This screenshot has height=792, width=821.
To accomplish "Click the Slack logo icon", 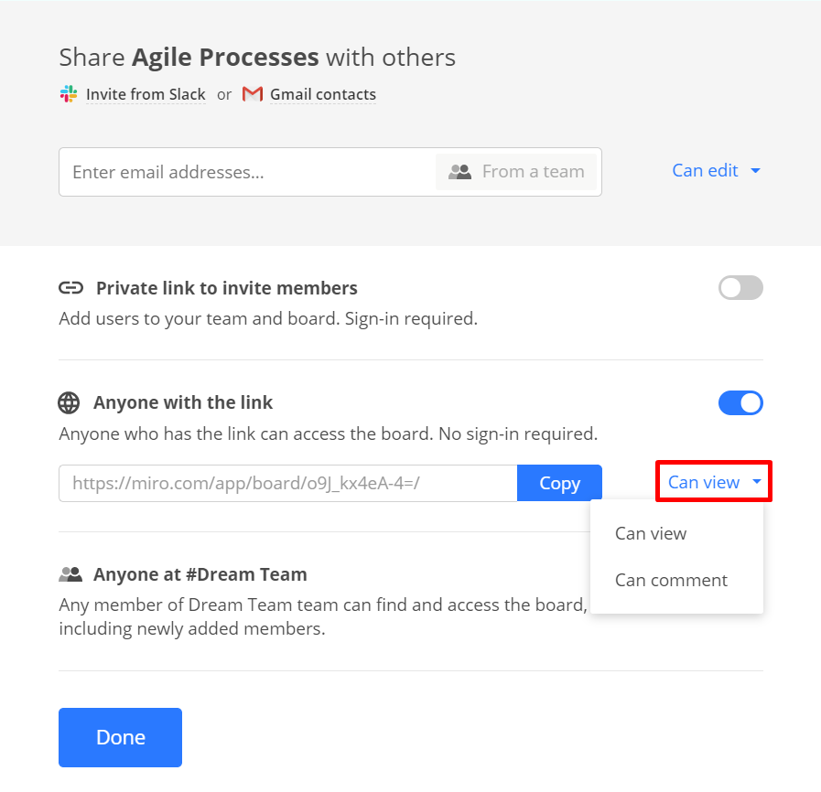I will [69, 94].
